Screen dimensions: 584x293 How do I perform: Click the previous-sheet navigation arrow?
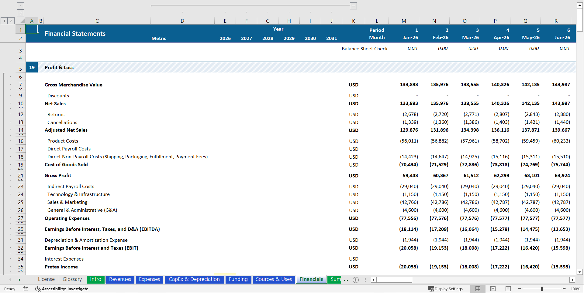[10, 280]
